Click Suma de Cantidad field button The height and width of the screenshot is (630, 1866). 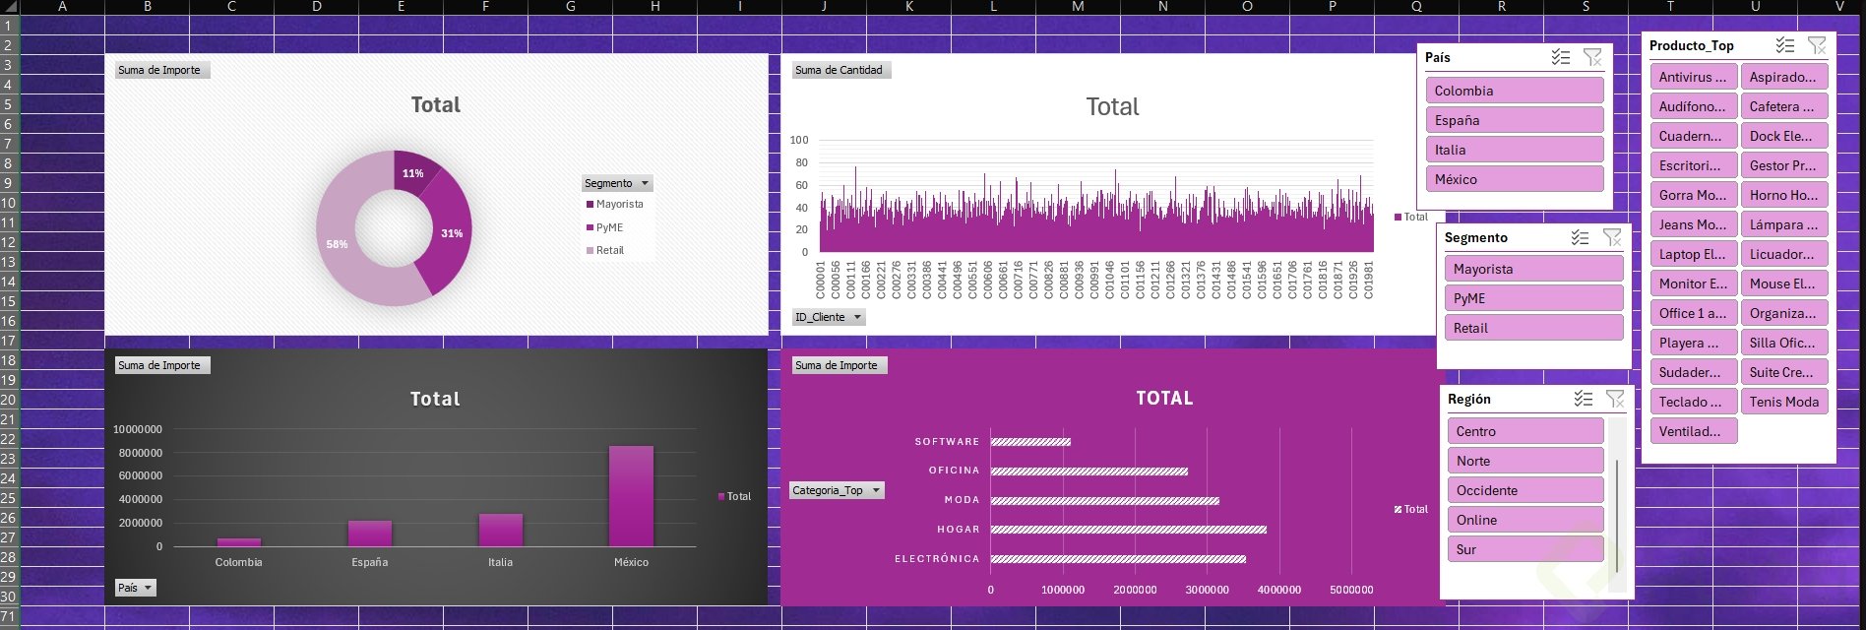841,70
